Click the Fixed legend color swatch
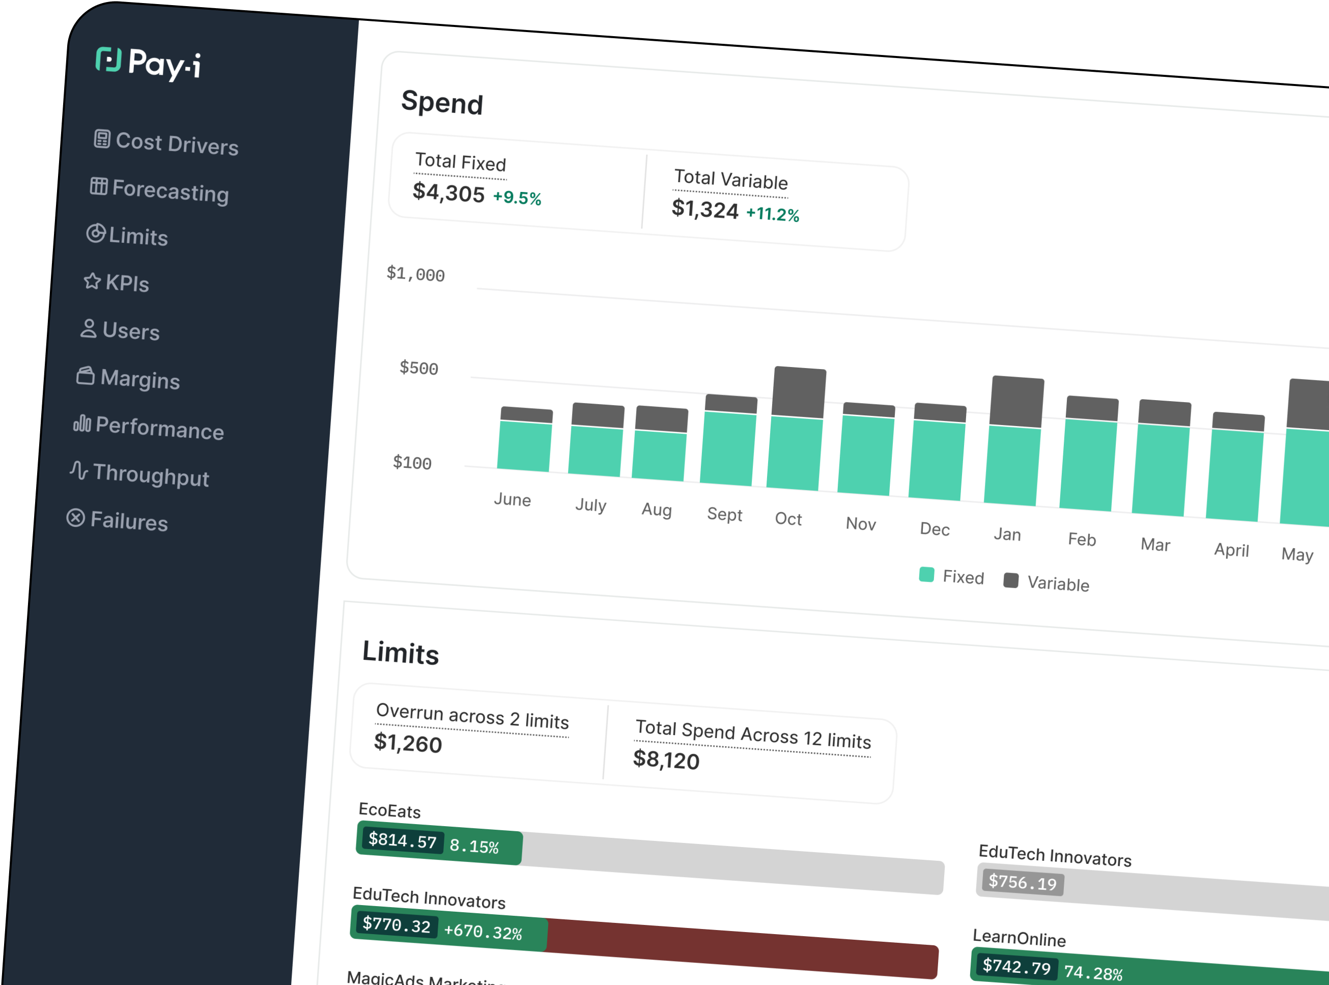The height and width of the screenshot is (985, 1329). point(926,574)
